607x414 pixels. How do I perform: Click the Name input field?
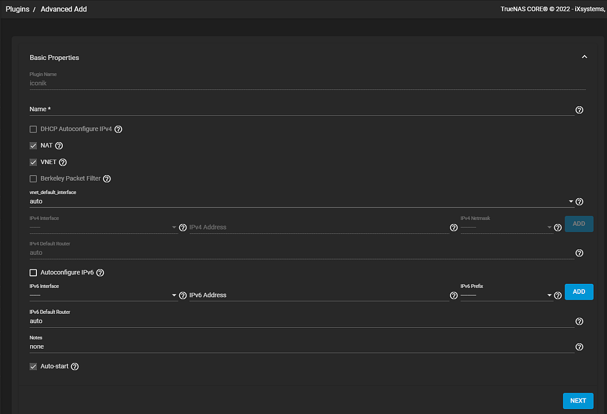tap(301, 109)
